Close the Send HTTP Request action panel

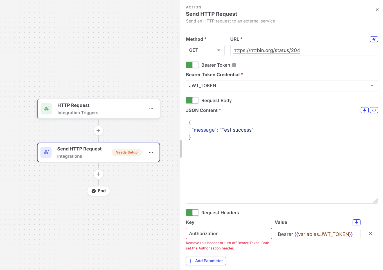coord(377,10)
